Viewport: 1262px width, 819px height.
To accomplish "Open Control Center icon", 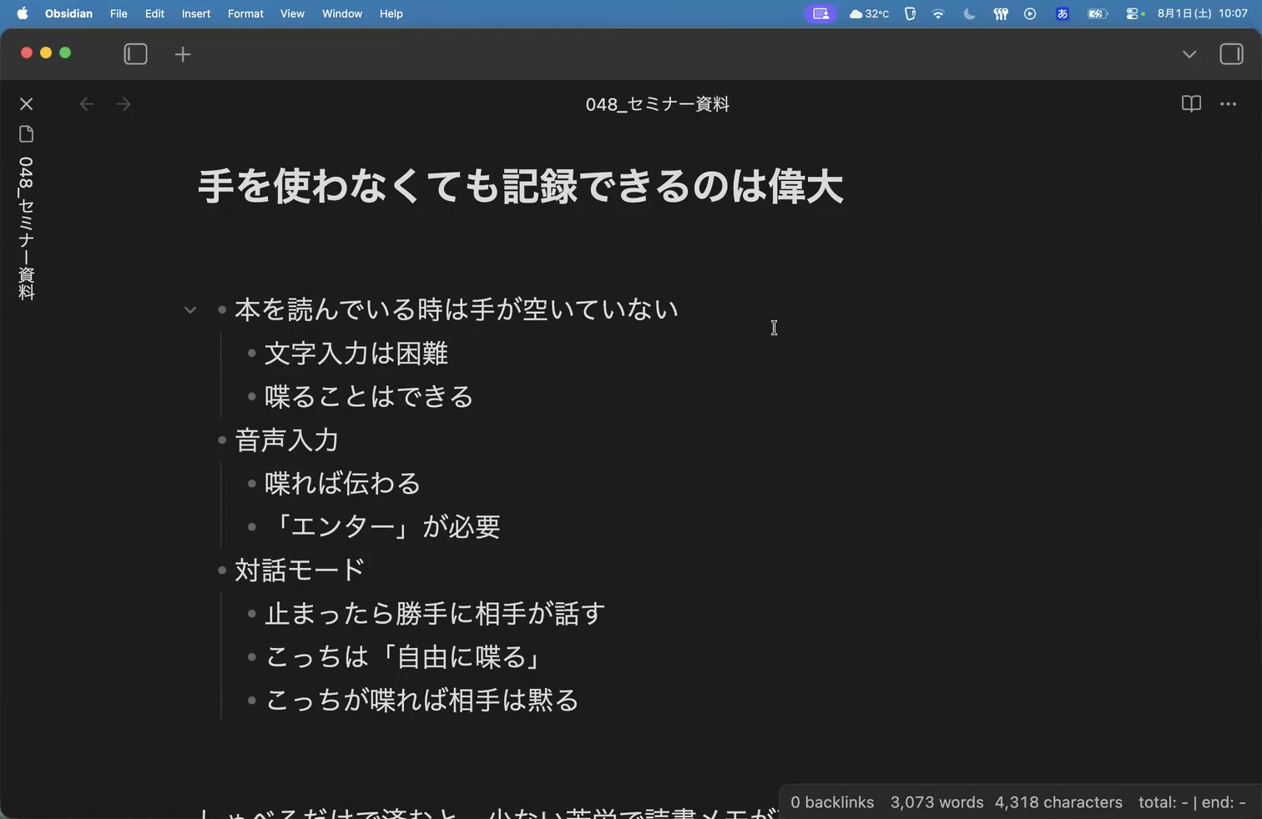I will point(1133,13).
